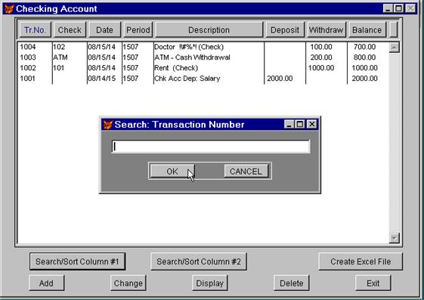The width and height of the screenshot is (424, 300).
Task: Close the Search: Transaction Number dialog
Action: tap(312, 125)
